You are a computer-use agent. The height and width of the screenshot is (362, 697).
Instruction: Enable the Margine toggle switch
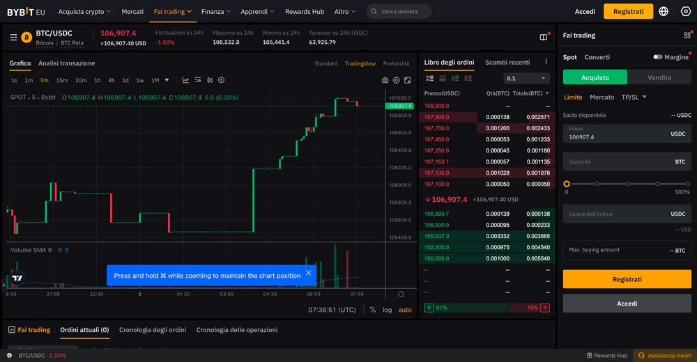pyautogui.click(x=657, y=57)
